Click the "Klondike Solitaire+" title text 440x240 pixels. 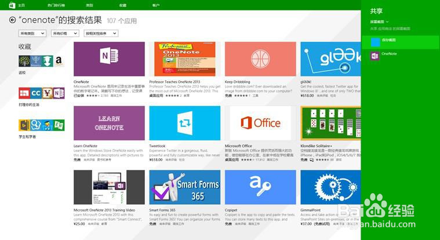point(317,146)
